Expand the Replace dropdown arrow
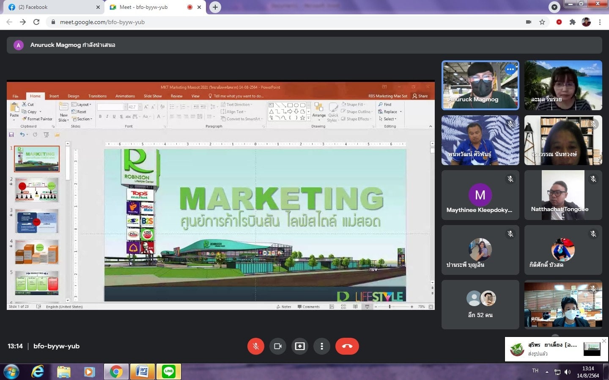Screen dimensions: 609x380 [401, 112]
